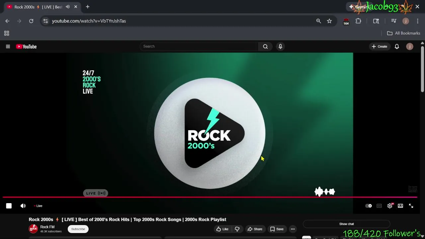The height and width of the screenshot is (239, 425).
Task: Dislike the video
Action: click(x=237, y=229)
